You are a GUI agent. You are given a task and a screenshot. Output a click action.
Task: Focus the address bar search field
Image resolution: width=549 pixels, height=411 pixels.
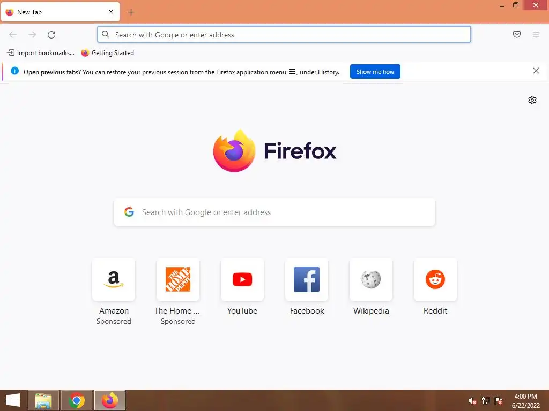284,35
